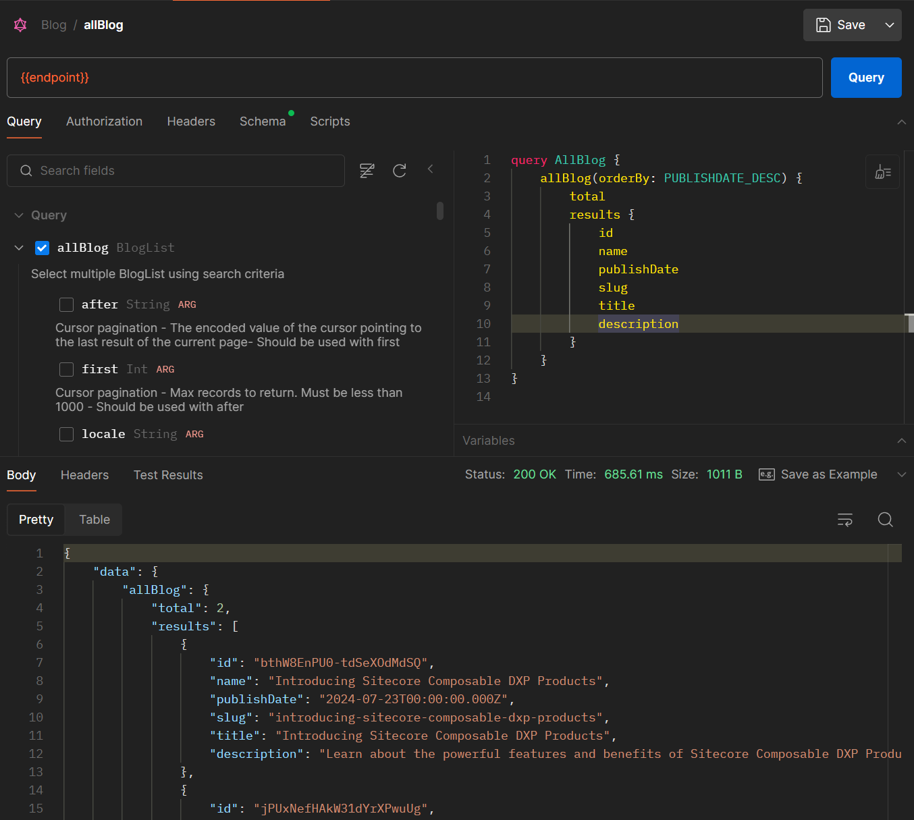Toggle line wrap icon in response
This screenshot has width=914, height=820.
pos(845,520)
